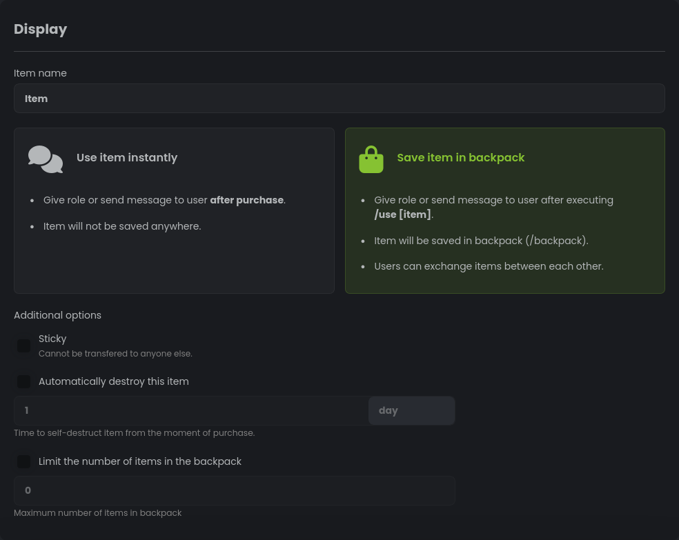Select the Use item instantly option card
Screen dimensions: 679x540
click(174, 210)
